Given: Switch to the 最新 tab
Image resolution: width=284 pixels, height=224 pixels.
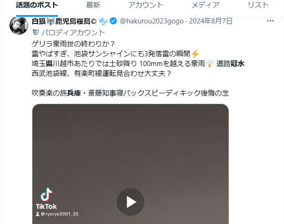Looking at the screenshot, I should 93,5.
